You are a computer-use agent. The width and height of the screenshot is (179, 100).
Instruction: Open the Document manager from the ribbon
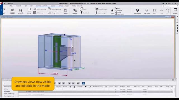pyautogui.click(x=12, y=11)
